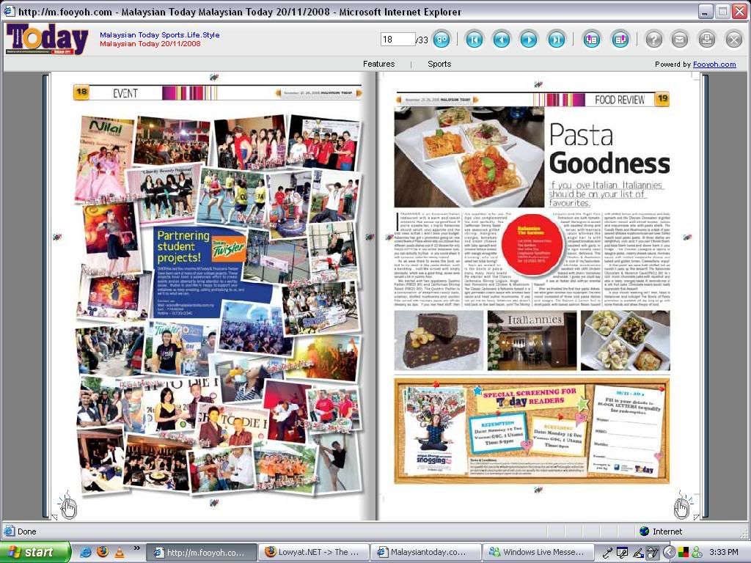Follow the Fooyoh.com link
The width and height of the screenshot is (751, 563).
click(x=714, y=65)
